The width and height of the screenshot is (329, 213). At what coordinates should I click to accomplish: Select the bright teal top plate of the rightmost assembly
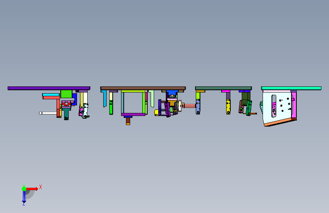tap(291, 88)
